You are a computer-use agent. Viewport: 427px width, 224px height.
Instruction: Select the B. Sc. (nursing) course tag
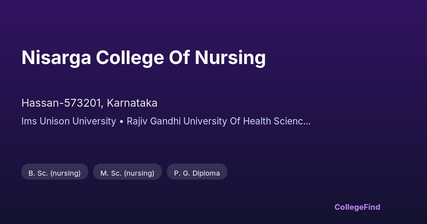[54, 173]
